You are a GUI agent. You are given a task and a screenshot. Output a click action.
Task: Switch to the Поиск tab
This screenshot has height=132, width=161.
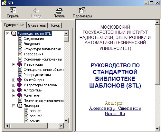click(x=55, y=25)
